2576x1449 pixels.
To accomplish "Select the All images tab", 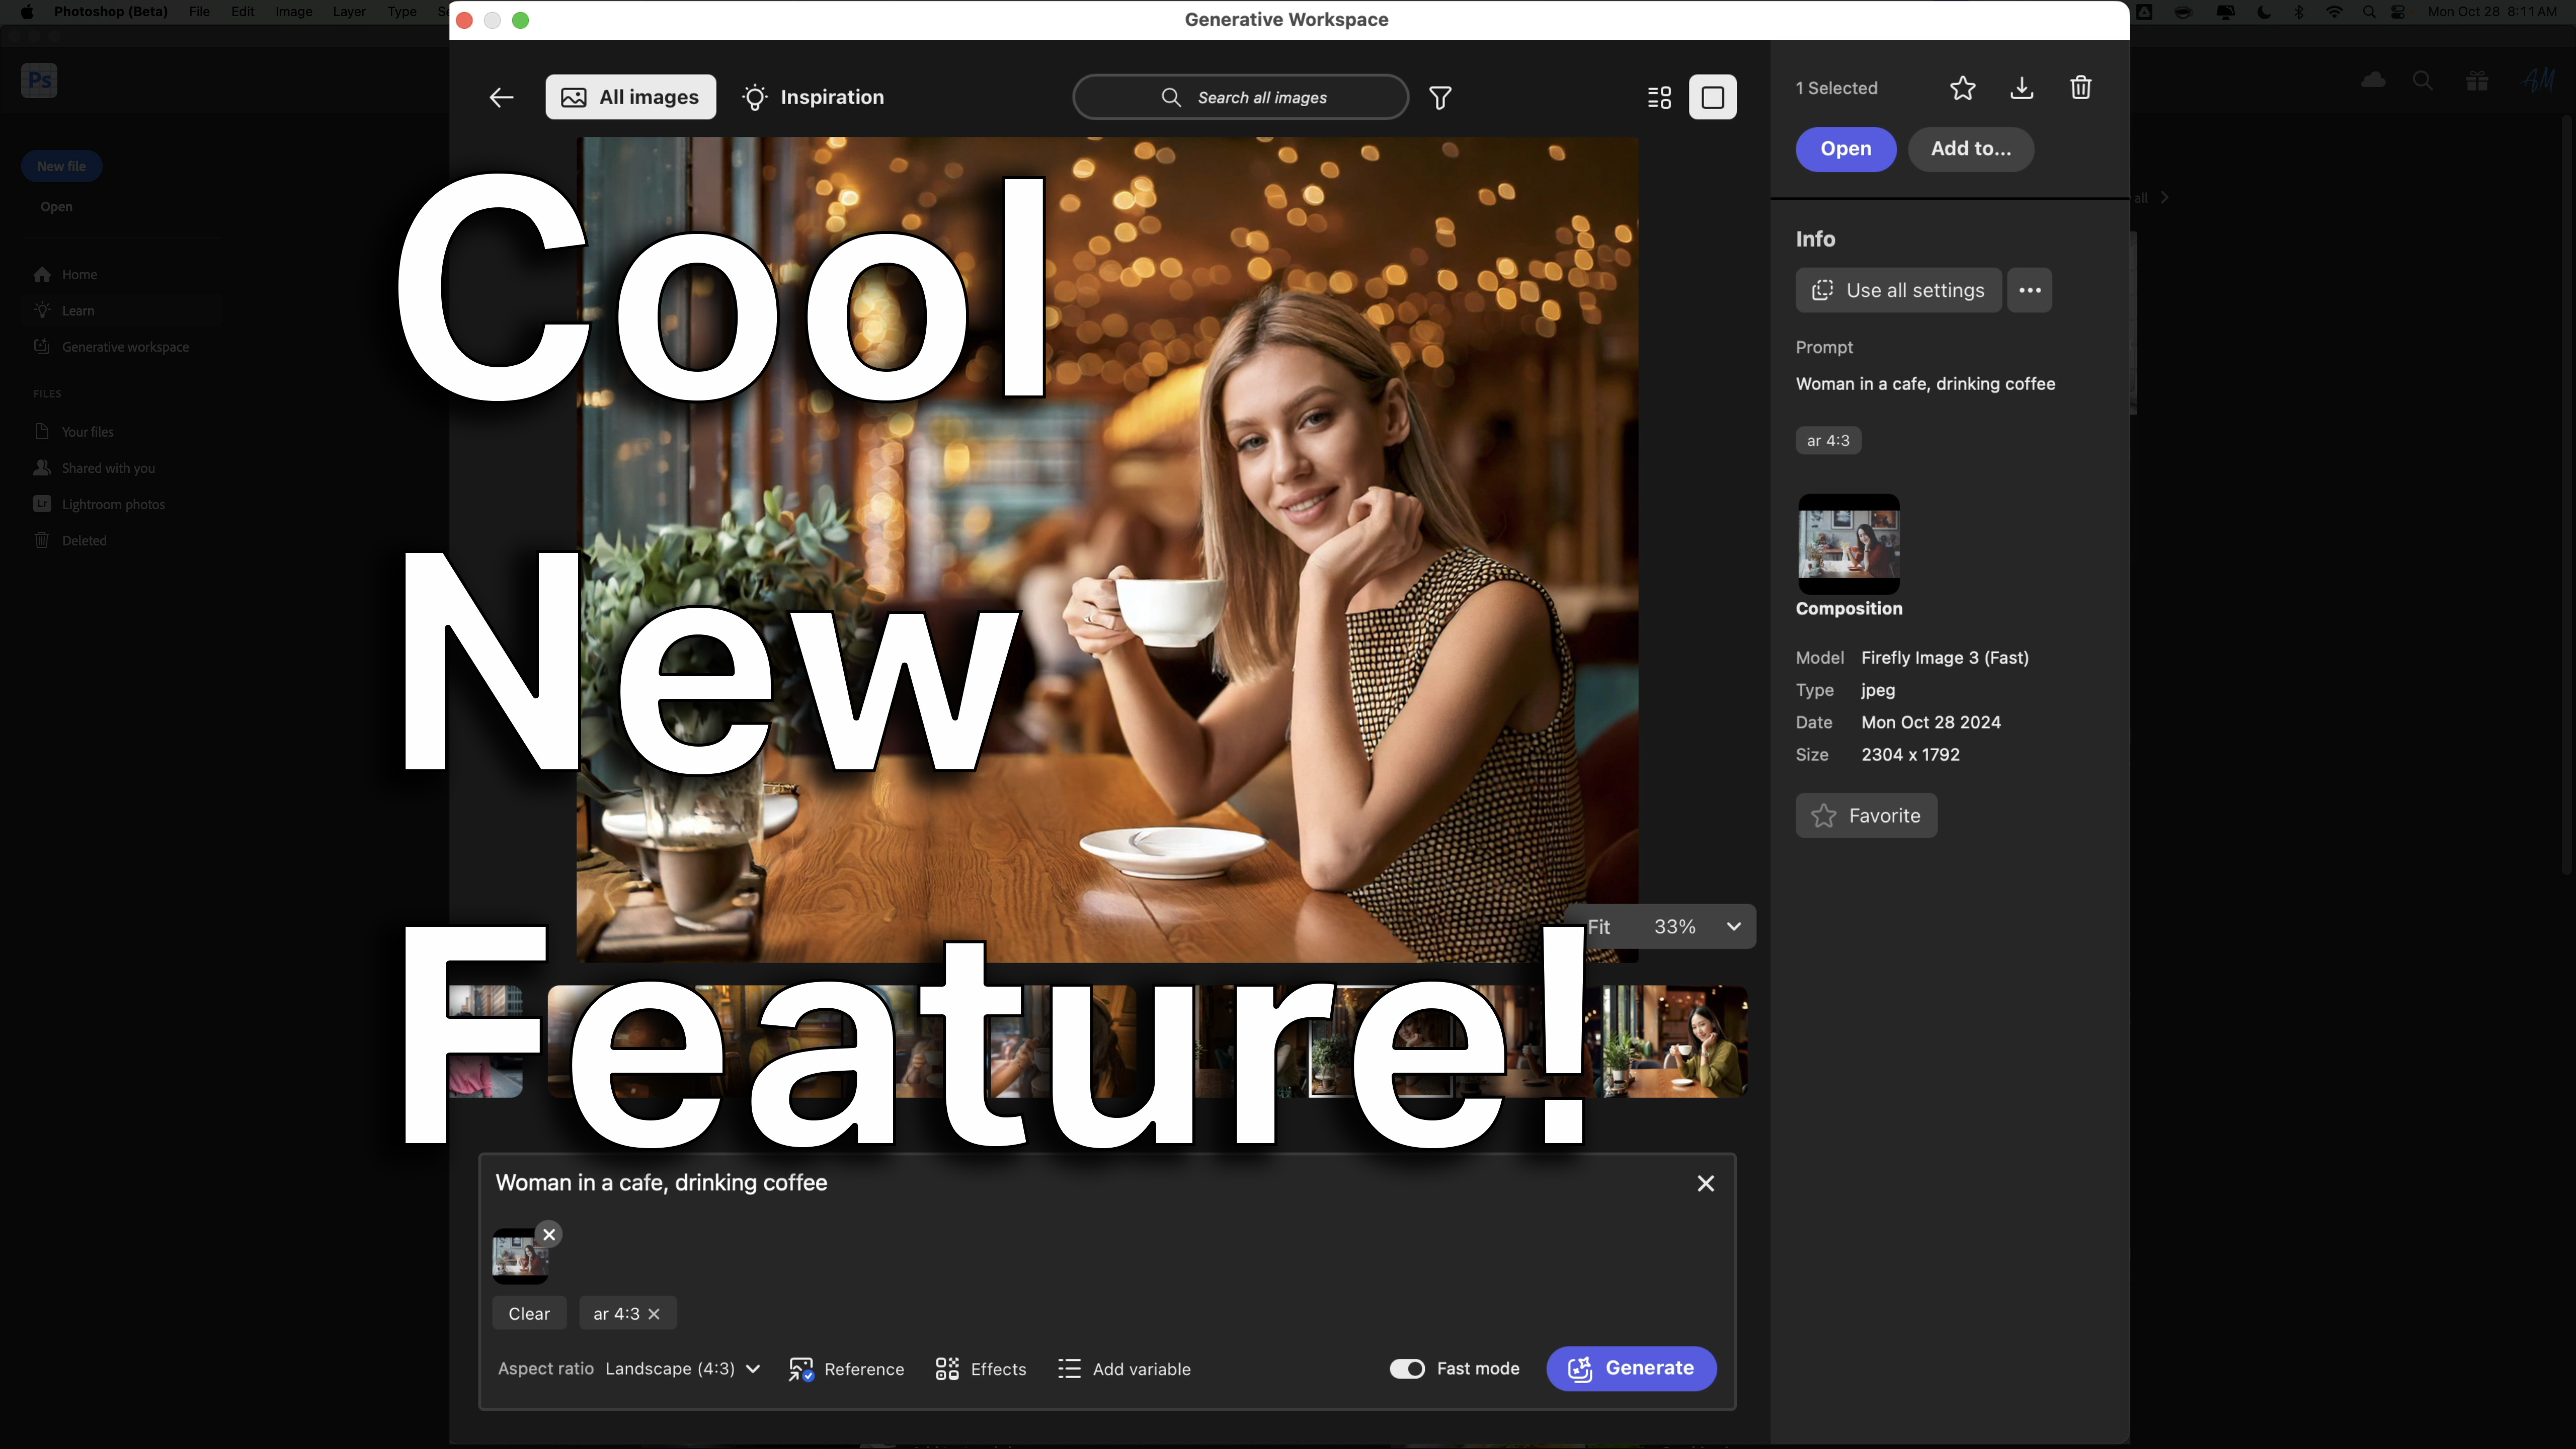I will [630, 97].
